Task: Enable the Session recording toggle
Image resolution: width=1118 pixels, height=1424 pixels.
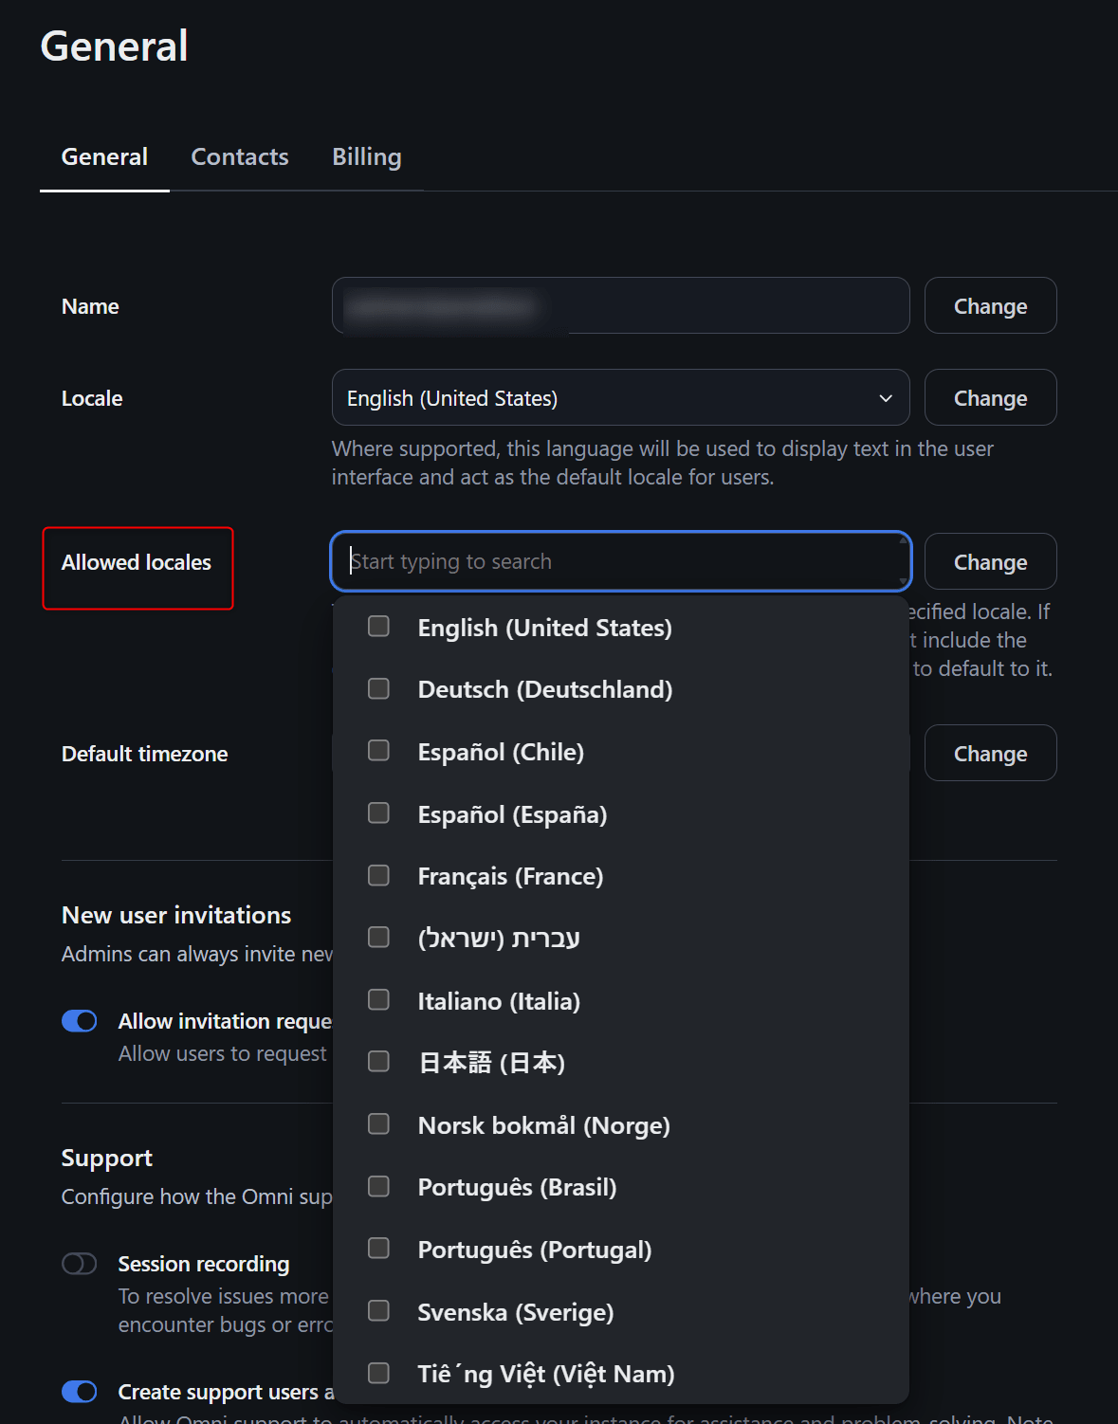Action: coord(80,1264)
